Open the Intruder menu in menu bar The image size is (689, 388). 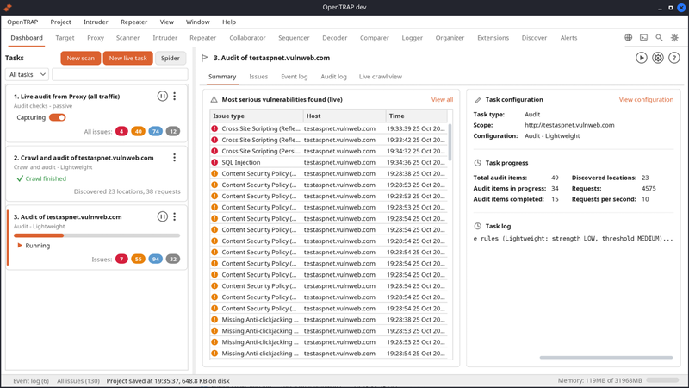pos(96,22)
